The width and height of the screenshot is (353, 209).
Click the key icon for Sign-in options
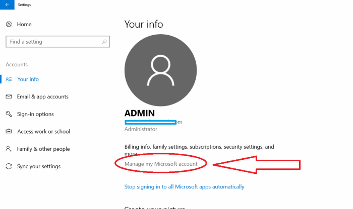click(9, 114)
